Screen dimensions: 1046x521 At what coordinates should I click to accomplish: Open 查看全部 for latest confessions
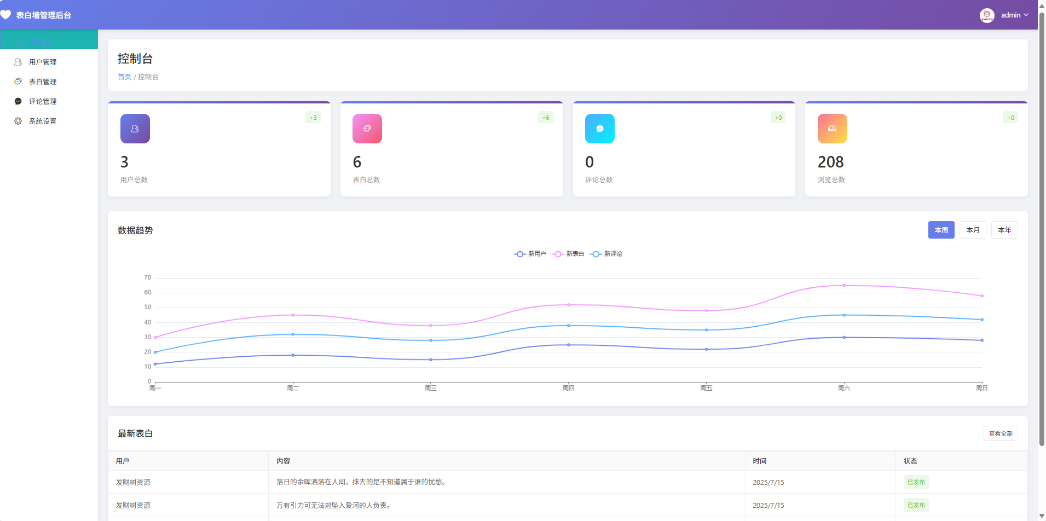tap(1001, 433)
